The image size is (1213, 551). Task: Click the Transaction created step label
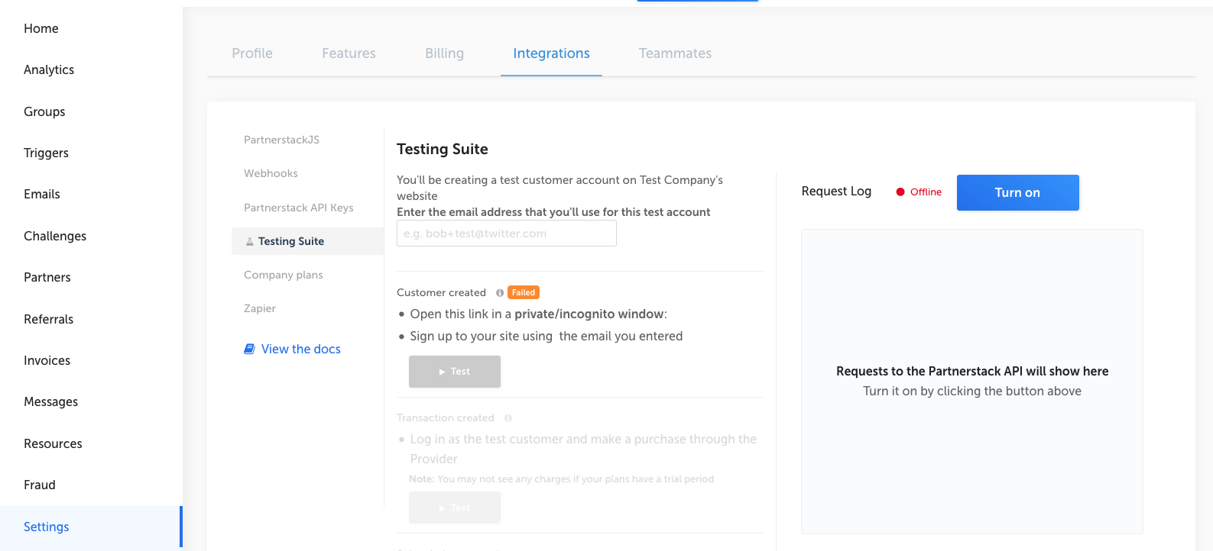446,417
